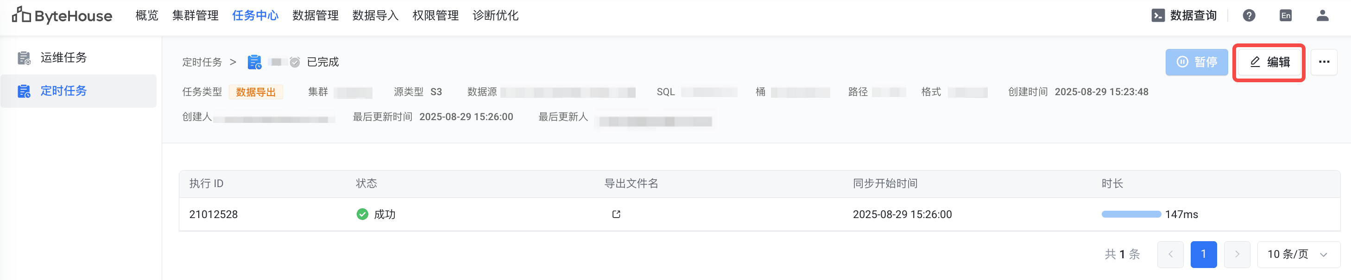The image size is (1351, 280).
Task: Open the three-dots more actions menu
Action: point(1324,62)
